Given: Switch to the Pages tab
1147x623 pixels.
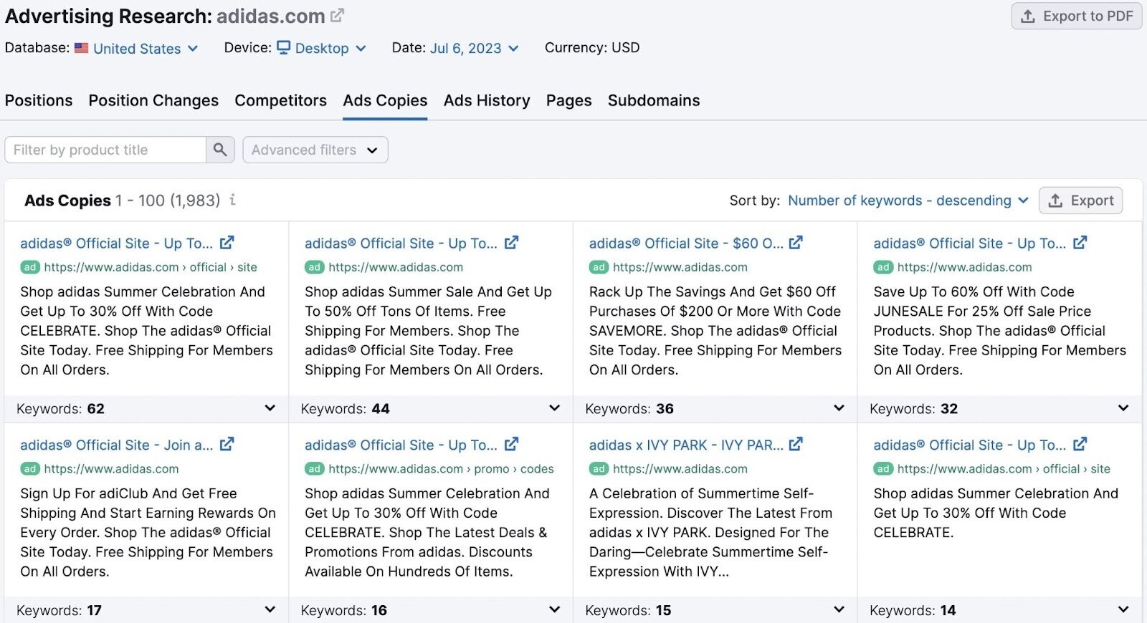Looking at the screenshot, I should point(568,100).
